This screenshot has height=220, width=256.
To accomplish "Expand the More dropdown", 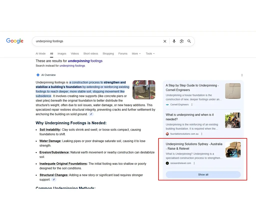I will (136, 53).
